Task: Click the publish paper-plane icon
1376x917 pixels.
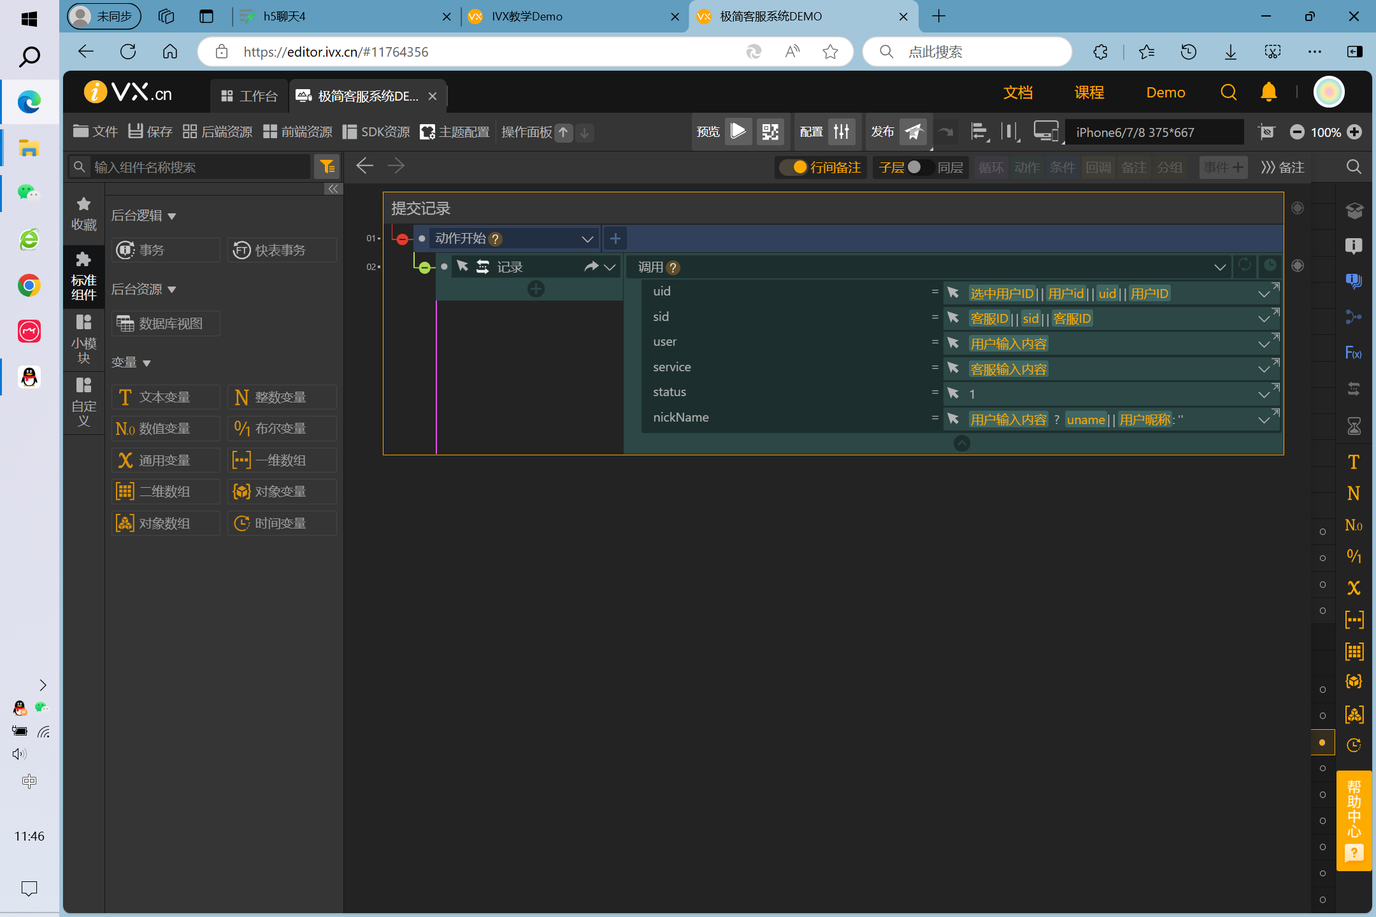Action: (x=914, y=132)
